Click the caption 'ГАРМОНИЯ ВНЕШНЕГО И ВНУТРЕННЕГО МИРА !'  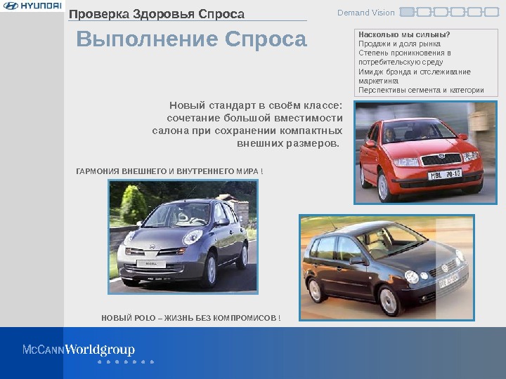point(170,171)
